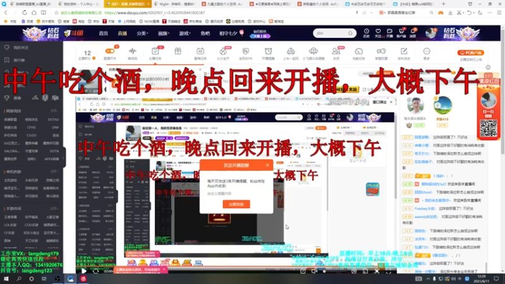Open the 主播任务 task checklist icon
Screen dimensions: 505x284
155,51
